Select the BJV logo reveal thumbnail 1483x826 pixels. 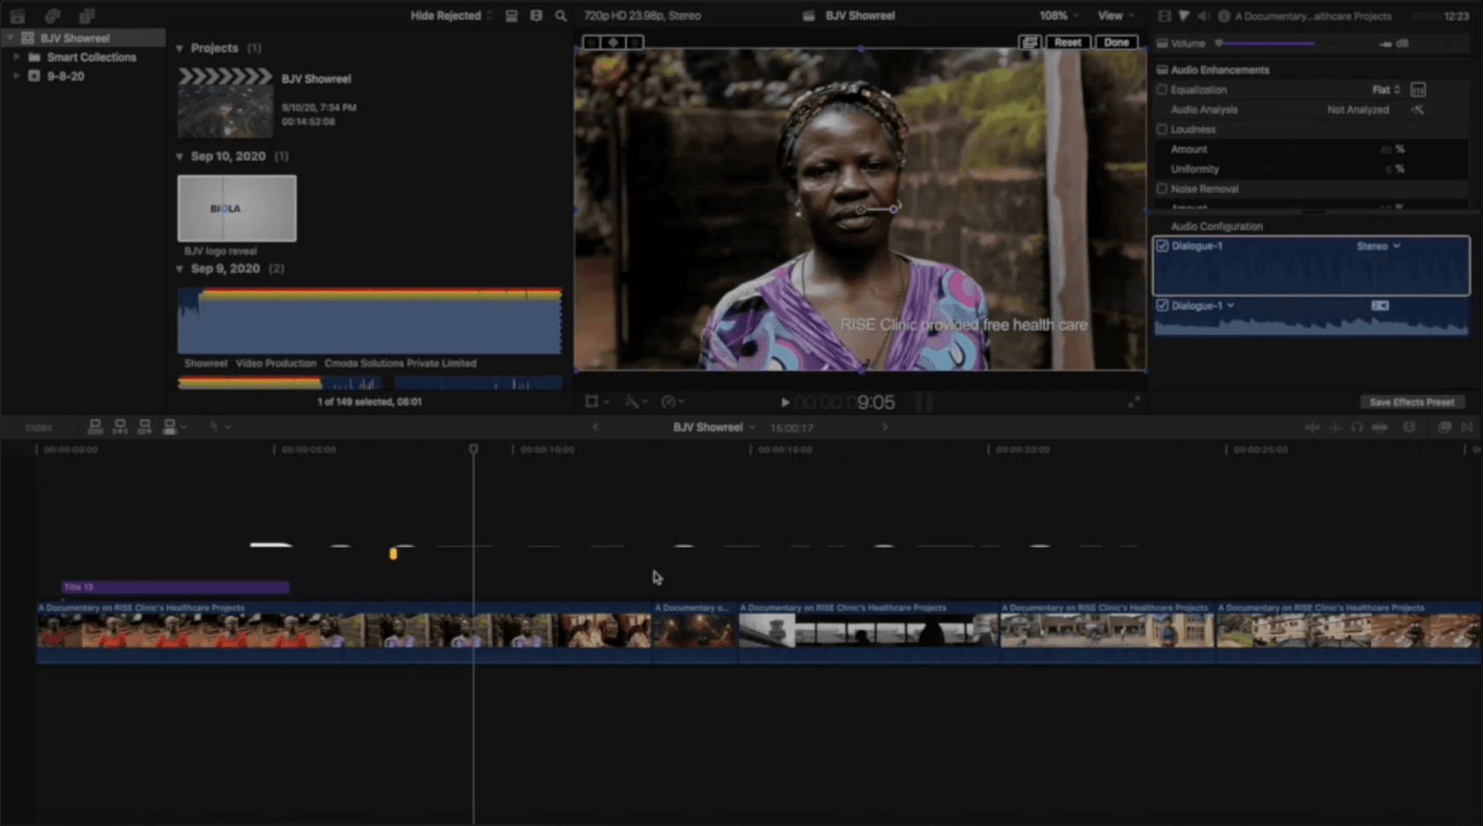click(237, 209)
